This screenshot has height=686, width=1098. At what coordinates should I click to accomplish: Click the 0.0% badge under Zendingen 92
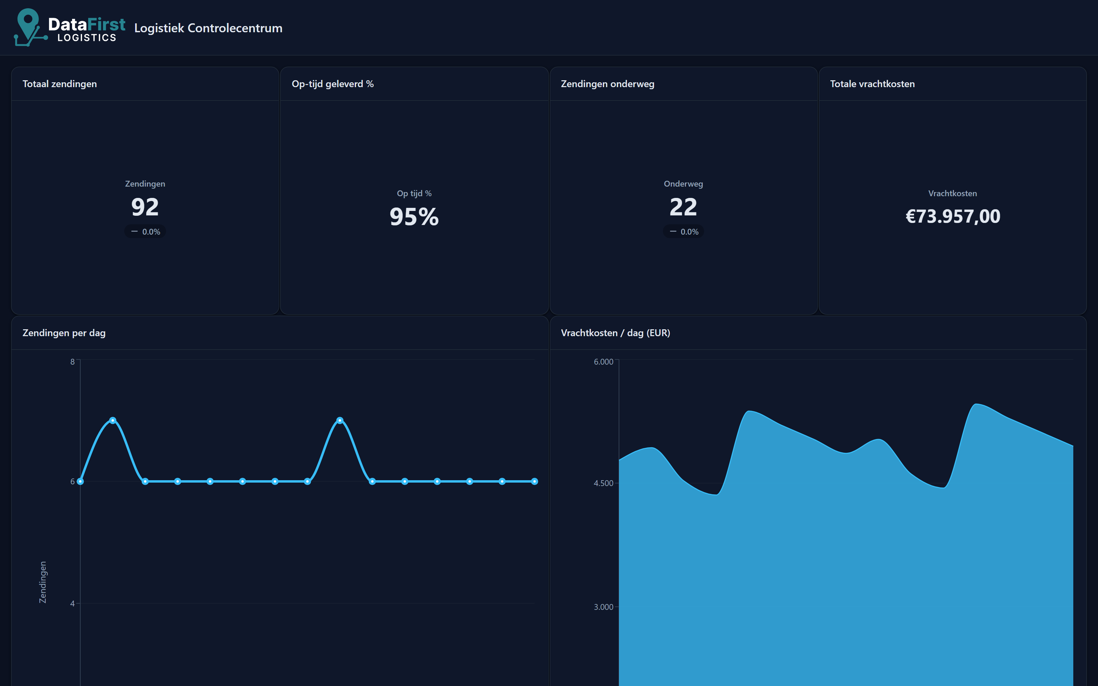145,232
